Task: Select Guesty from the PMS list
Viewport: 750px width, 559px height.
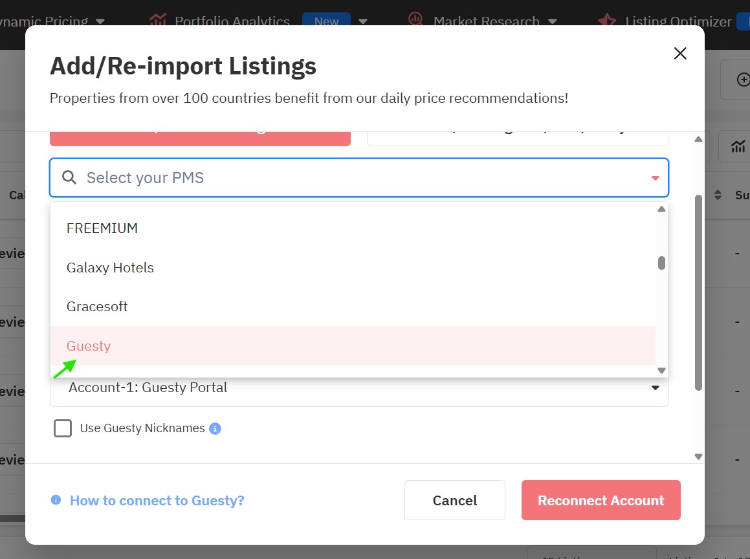Action: [89, 346]
